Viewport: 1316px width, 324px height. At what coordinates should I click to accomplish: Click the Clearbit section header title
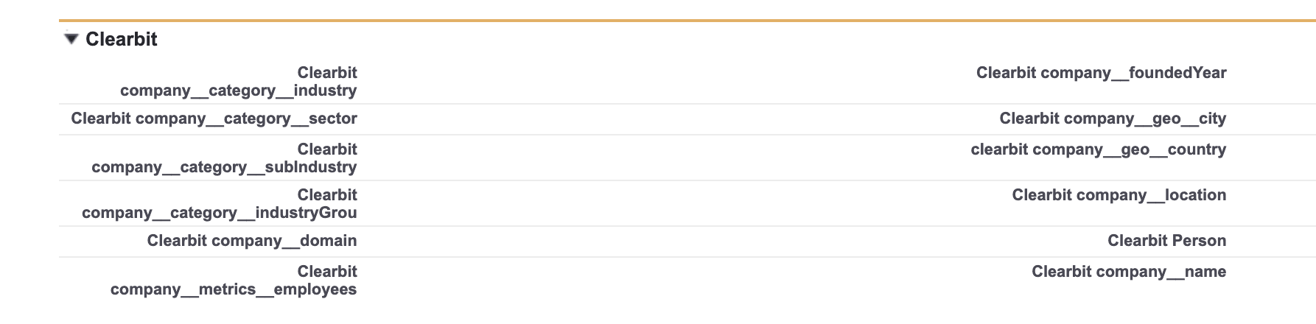pos(122,40)
